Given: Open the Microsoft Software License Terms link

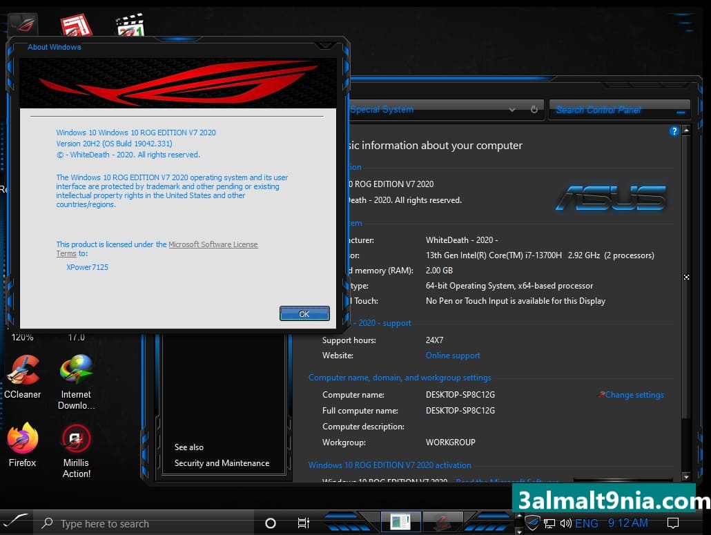Looking at the screenshot, I should pyautogui.click(x=213, y=244).
